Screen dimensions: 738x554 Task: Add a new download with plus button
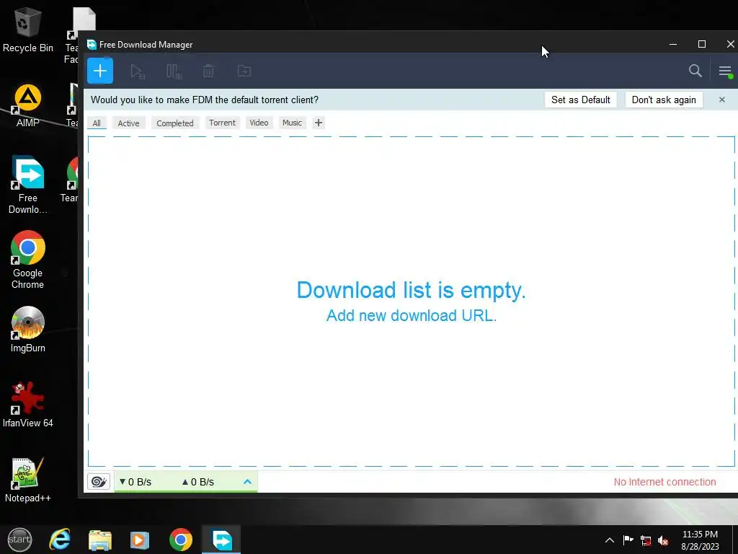tap(99, 71)
